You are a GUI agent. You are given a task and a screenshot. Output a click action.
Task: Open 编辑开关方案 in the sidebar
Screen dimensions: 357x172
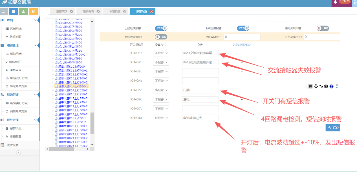click(x=19, y=111)
